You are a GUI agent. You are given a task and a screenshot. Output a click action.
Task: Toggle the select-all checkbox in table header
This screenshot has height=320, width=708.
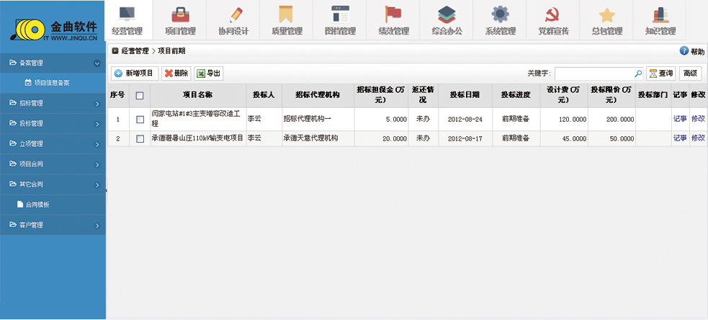click(140, 95)
